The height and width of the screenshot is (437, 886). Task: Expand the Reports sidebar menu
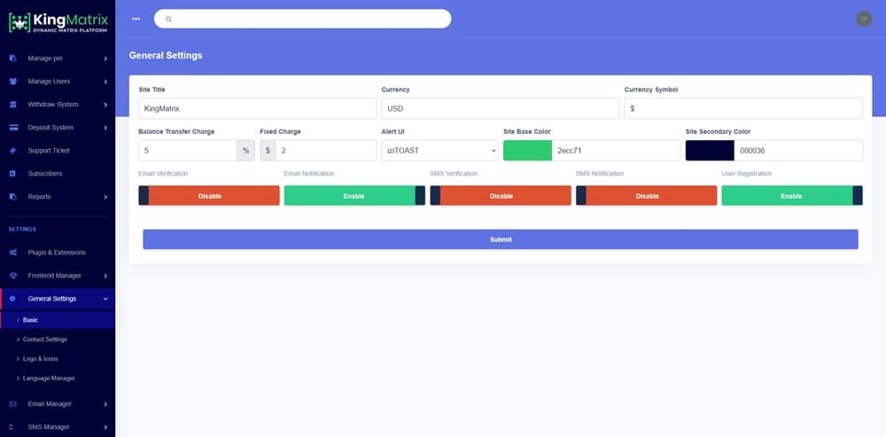tap(58, 197)
